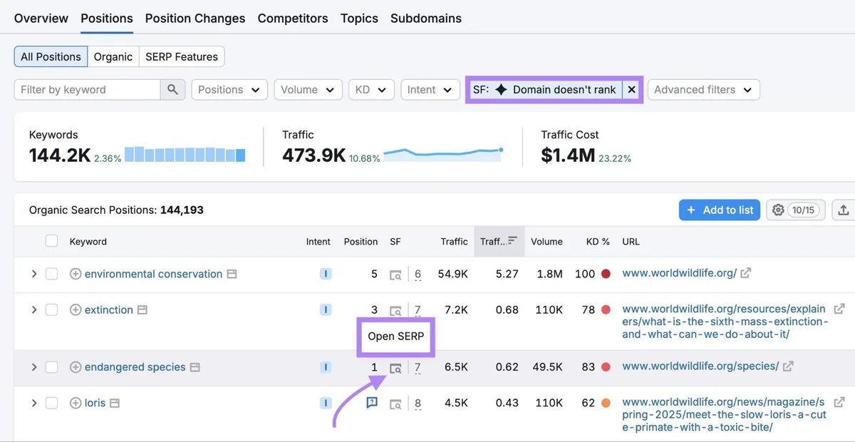Toggle the select-all header checkbox
The image size is (855, 442).
[x=51, y=241]
